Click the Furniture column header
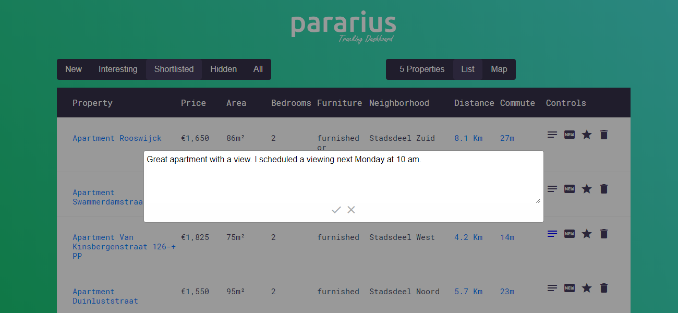The width and height of the screenshot is (678, 313). pyautogui.click(x=340, y=103)
